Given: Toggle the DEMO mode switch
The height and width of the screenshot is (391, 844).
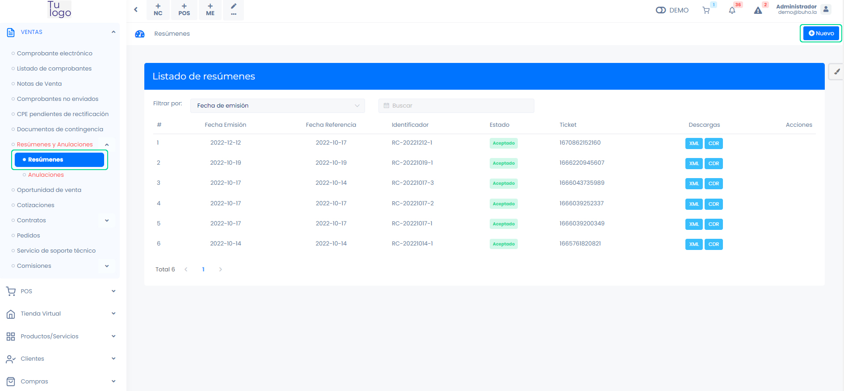Looking at the screenshot, I should coord(661,10).
